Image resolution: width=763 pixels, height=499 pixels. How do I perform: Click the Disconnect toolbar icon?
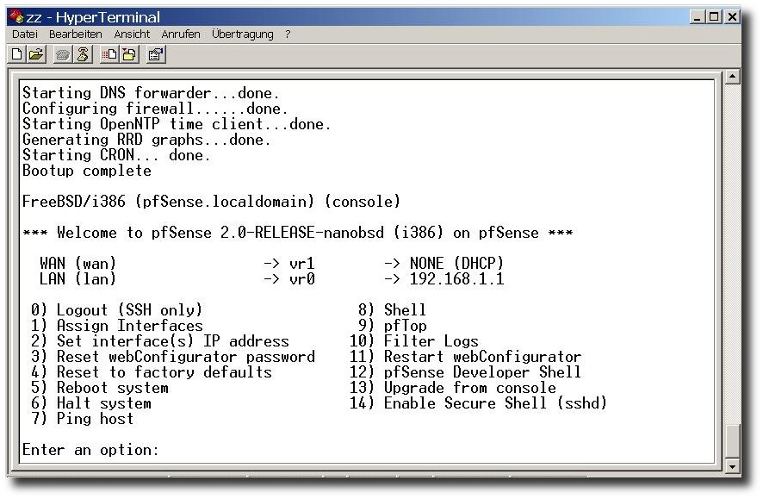pyautogui.click(x=83, y=54)
